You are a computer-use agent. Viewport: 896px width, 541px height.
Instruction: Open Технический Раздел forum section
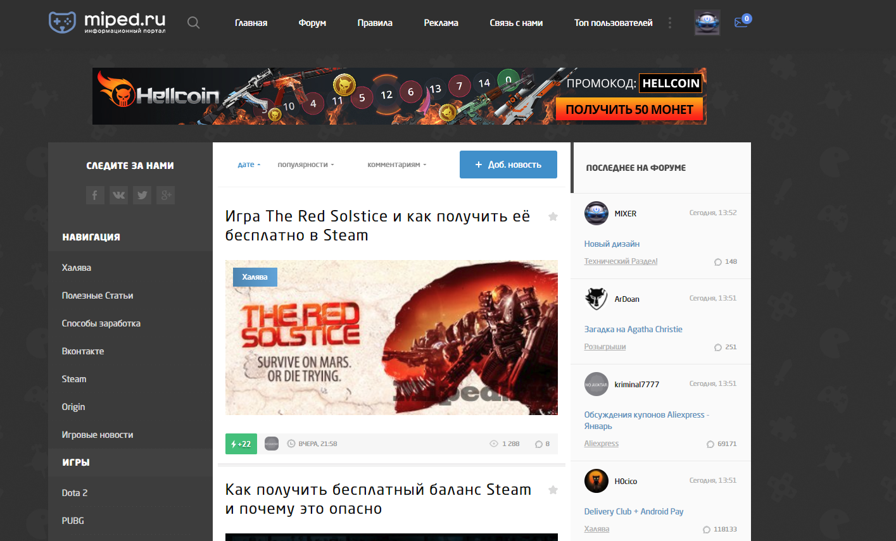coord(621,261)
